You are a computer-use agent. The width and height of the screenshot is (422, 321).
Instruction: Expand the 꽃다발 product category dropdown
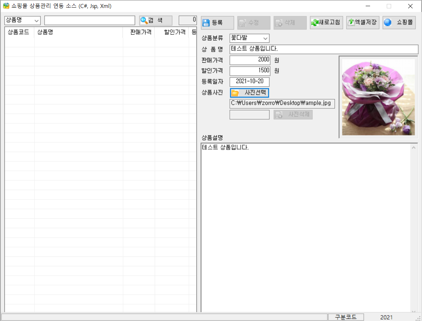pyautogui.click(x=265, y=38)
